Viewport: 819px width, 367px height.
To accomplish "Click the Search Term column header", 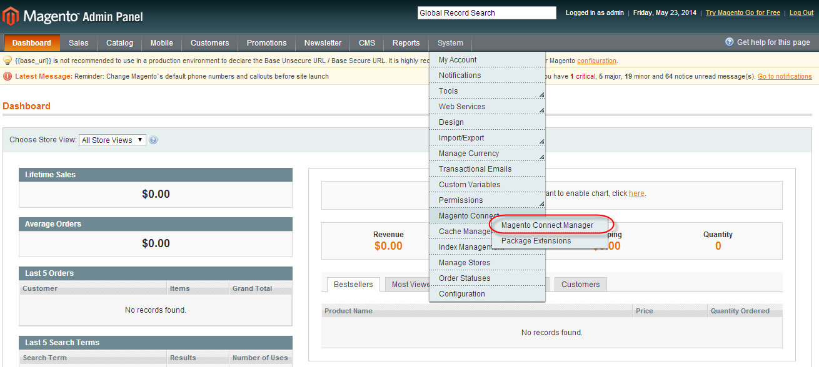I will pos(93,358).
